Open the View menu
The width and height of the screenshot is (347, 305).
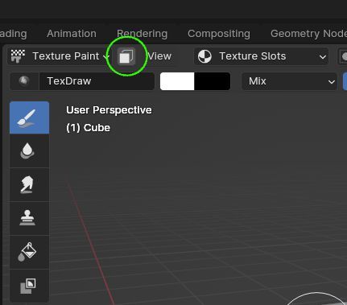click(x=159, y=56)
